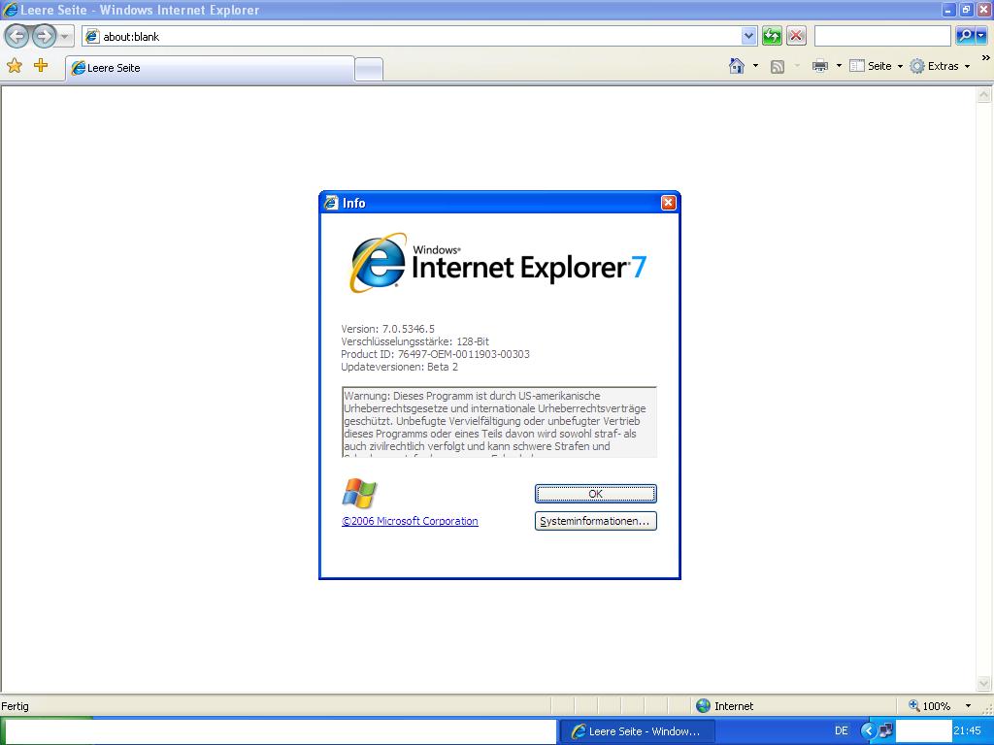
Task: Open the recent pages dropdown beside Forward
Action: tap(65, 37)
